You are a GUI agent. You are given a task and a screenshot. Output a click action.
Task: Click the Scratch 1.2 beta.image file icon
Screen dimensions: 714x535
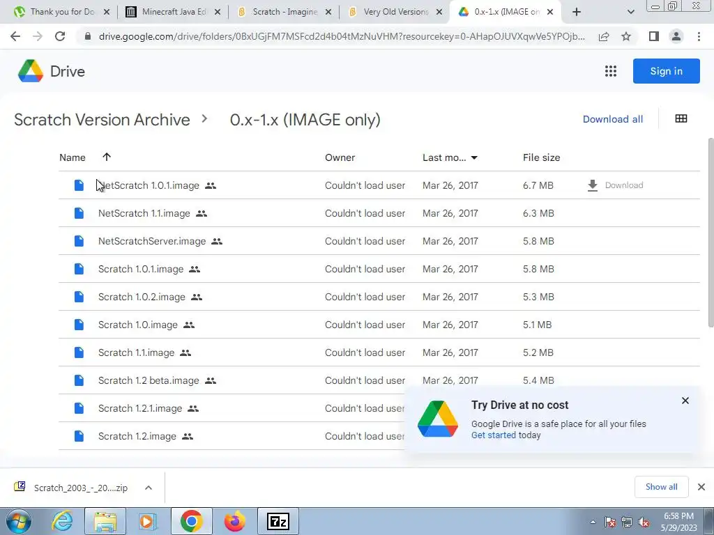point(79,380)
